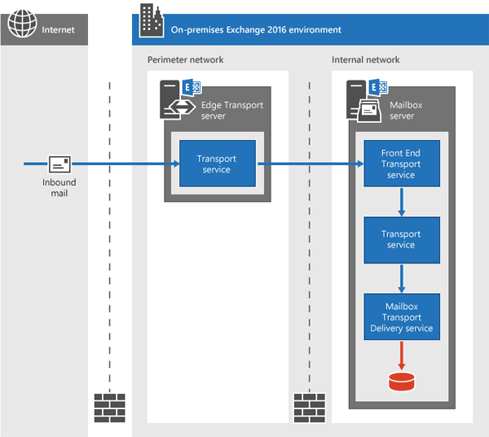Click the 'Internal network' label
The image size is (489, 437).
[365, 59]
